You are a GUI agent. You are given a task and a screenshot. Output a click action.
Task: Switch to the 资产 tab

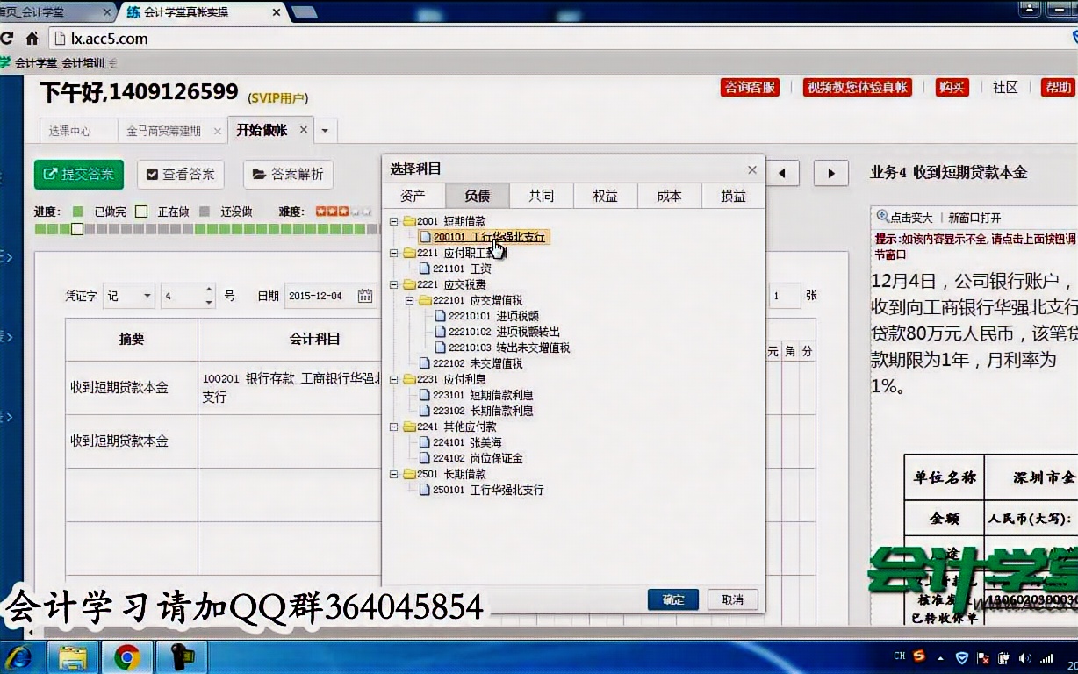(x=413, y=196)
